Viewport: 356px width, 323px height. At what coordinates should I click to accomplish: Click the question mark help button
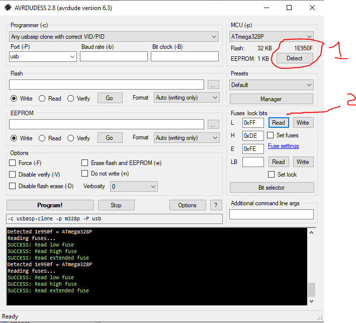216,205
